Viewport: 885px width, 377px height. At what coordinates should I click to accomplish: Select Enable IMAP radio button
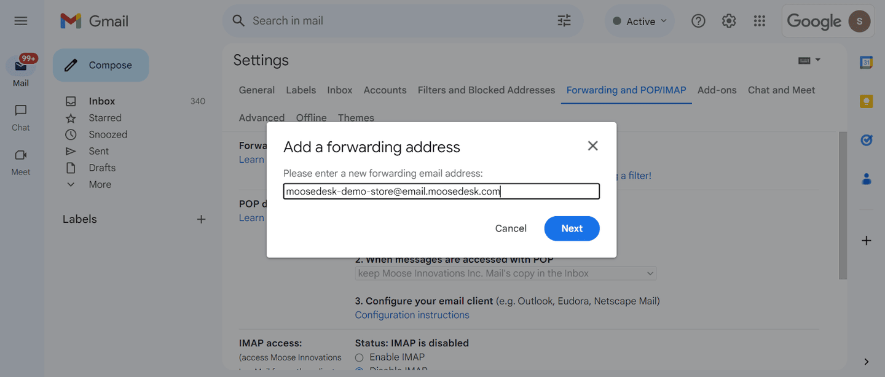(360, 357)
